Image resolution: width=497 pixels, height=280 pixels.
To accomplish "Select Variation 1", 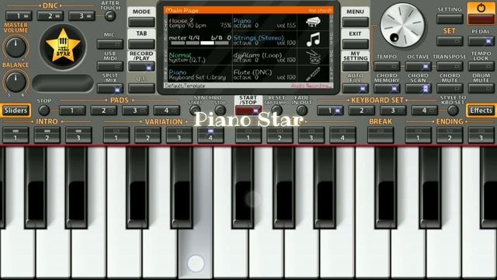I will pyautogui.click(x=116, y=135).
